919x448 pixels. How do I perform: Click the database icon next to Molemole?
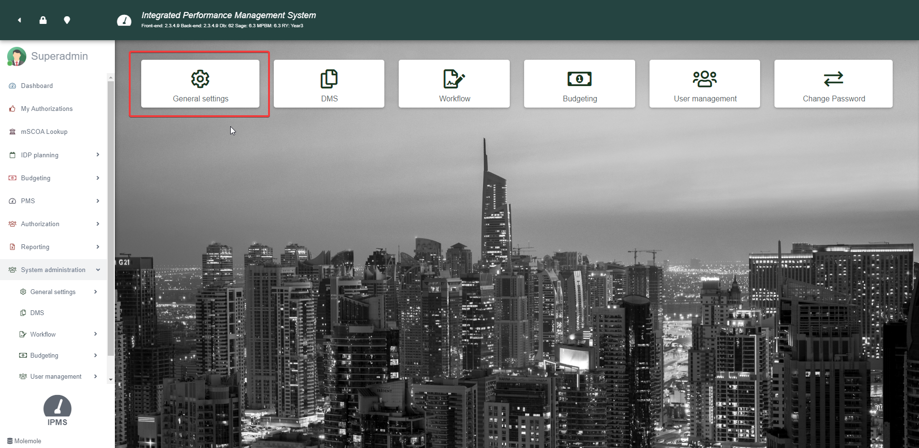(10, 441)
